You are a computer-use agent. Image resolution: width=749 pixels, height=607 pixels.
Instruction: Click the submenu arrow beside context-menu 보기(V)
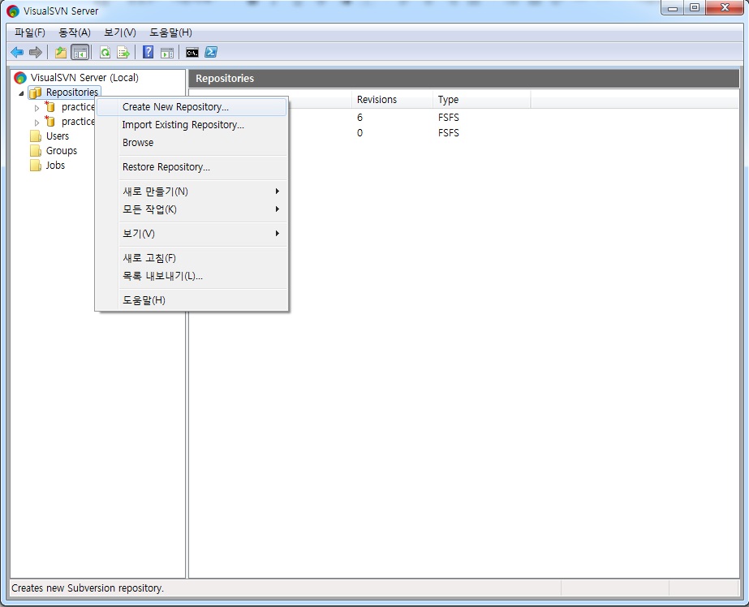point(277,234)
